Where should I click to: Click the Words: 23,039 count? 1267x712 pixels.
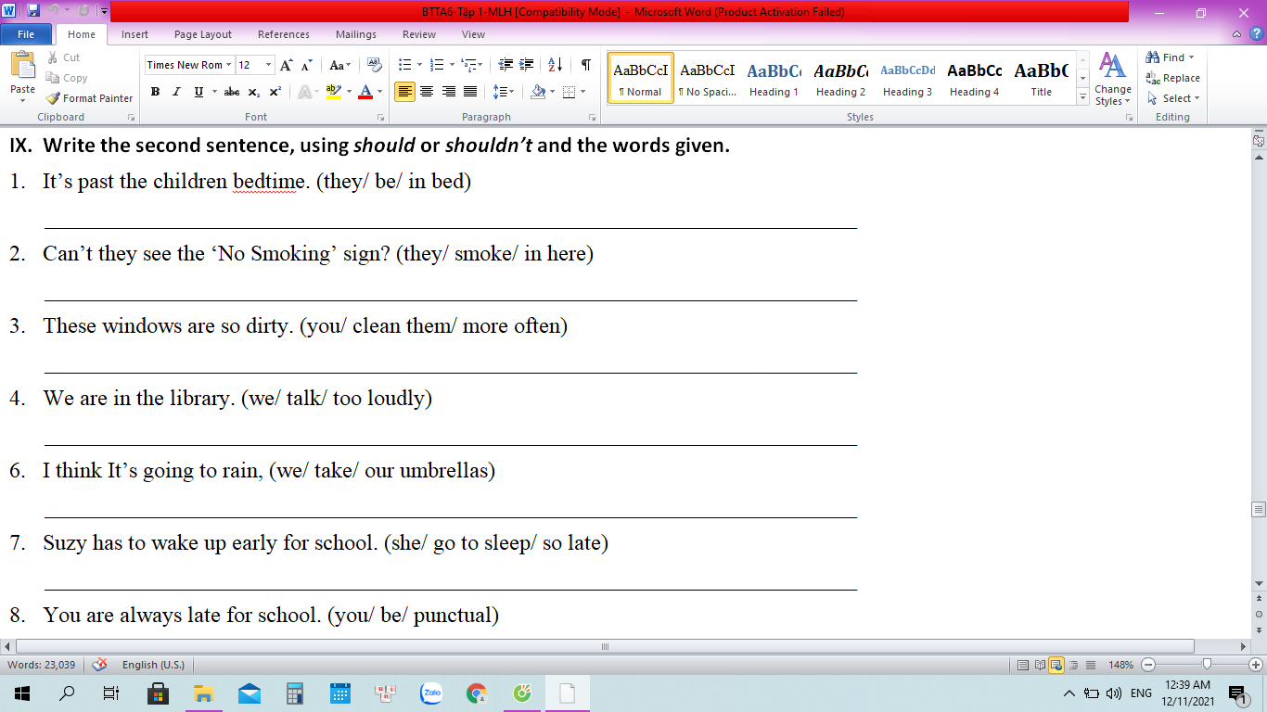tap(42, 665)
